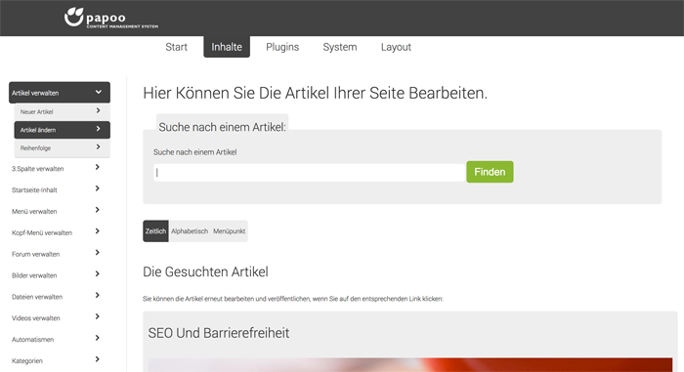Go to the Layout tab
The height and width of the screenshot is (372, 684).
coord(396,47)
